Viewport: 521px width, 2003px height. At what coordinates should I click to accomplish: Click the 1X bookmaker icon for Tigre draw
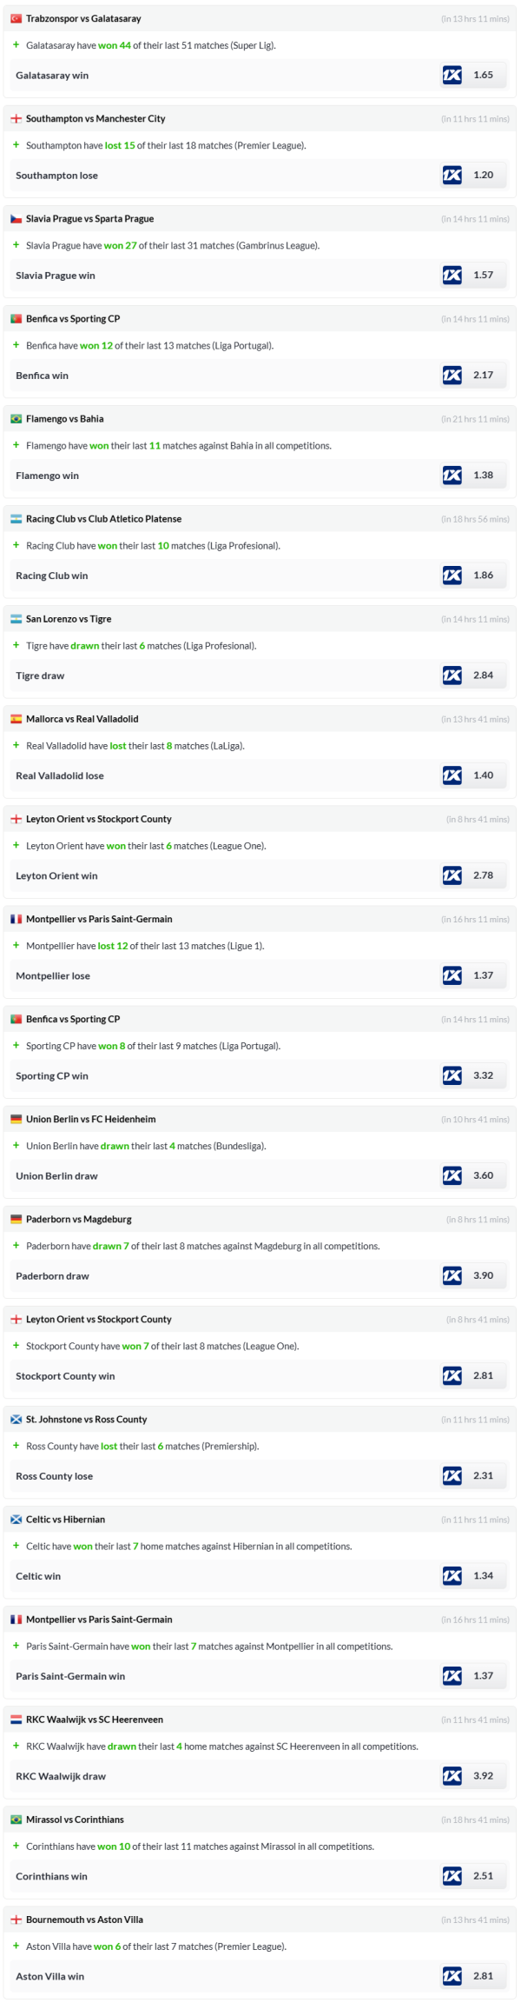[x=452, y=675]
